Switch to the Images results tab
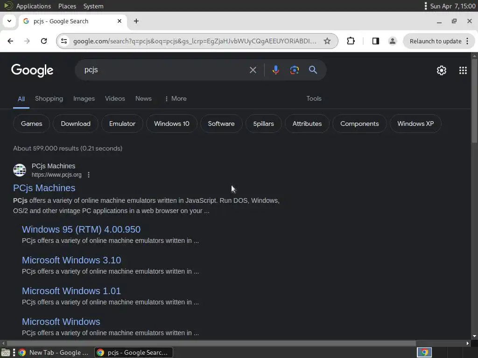This screenshot has width=478, height=358. 84,99
